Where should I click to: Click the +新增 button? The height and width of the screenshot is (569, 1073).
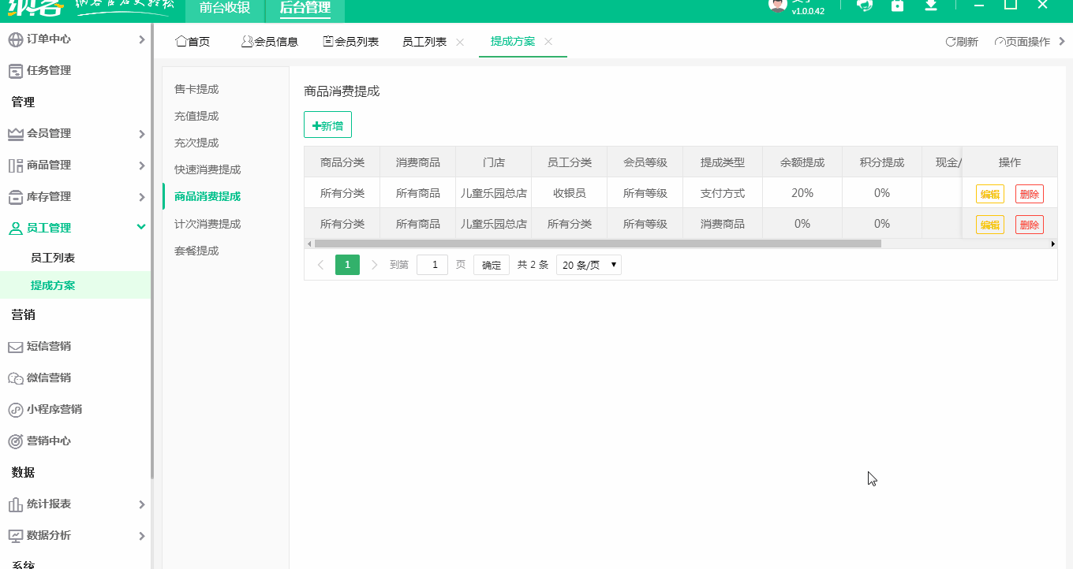tap(327, 124)
